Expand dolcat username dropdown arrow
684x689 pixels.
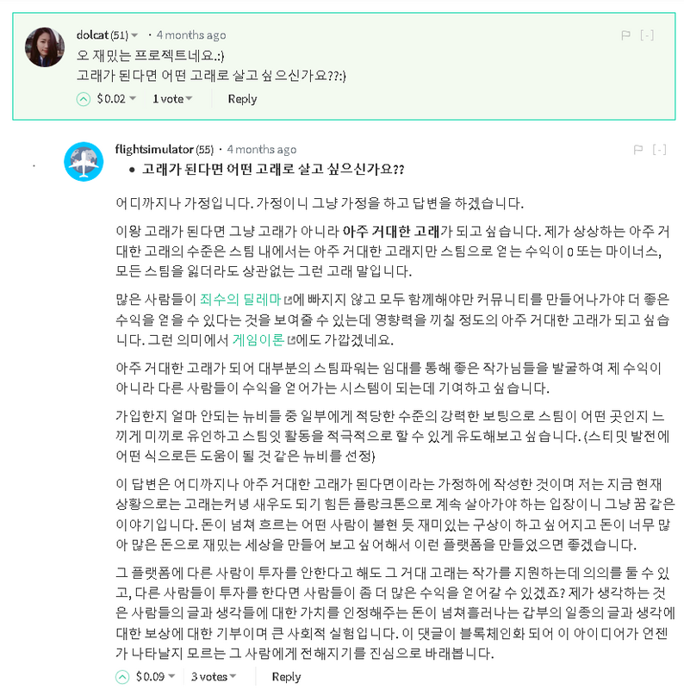(x=134, y=35)
